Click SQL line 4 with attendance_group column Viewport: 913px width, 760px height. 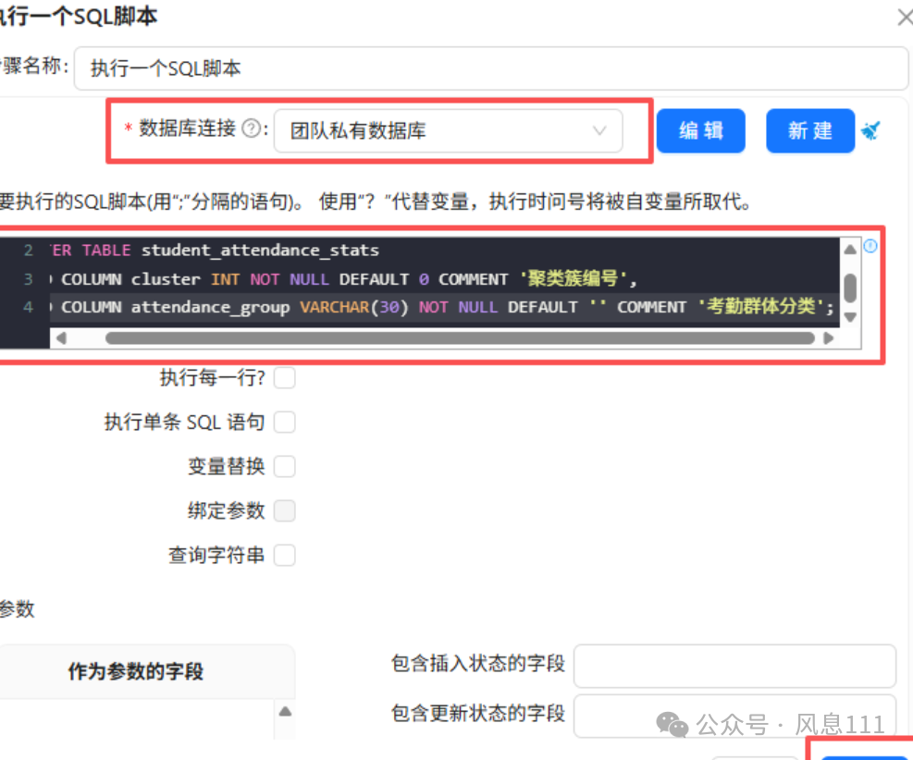click(x=444, y=307)
